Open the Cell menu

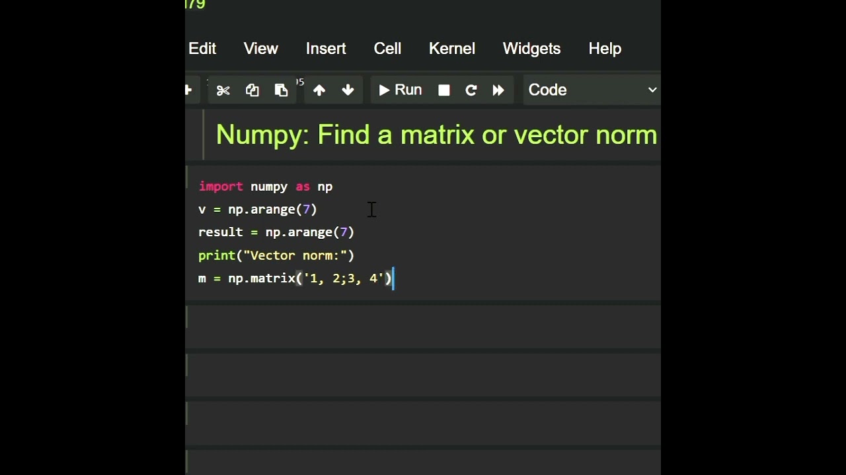[387, 49]
